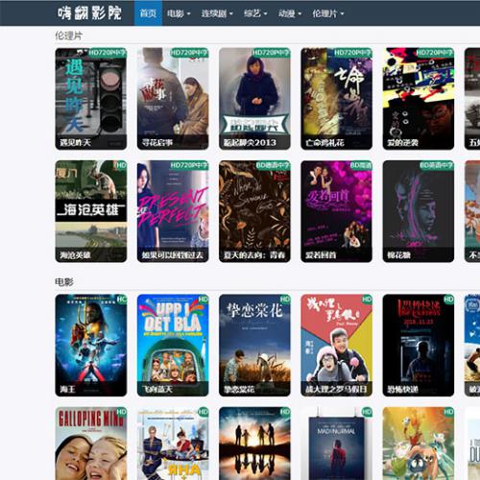The width and height of the screenshot is (480, 480).
Task: Click HD badge on cartoon animals card
Action: point(449,412)
